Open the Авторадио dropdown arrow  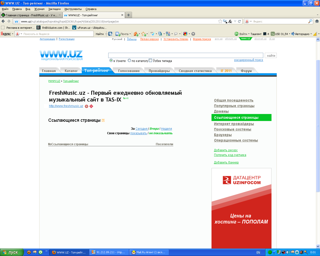tap(311, 34)
